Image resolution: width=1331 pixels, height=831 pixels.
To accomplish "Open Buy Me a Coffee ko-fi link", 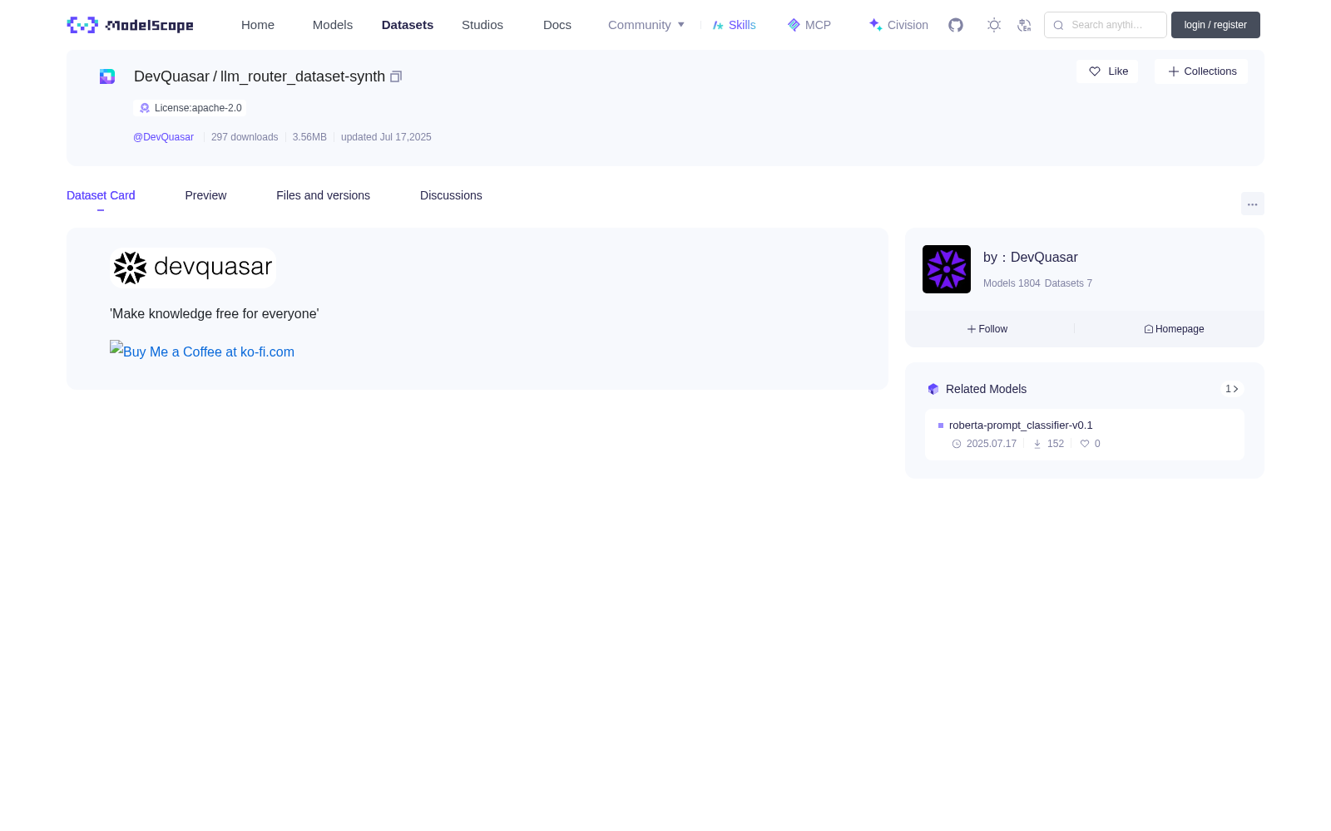I will (202, 351).
